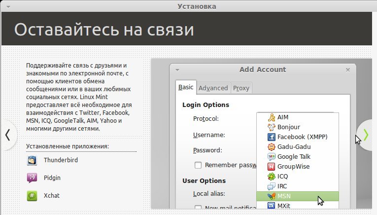The height and width of the screenshot is (215, 377).
Task: Click the Password: label
Action: click(x=207, y=150)
